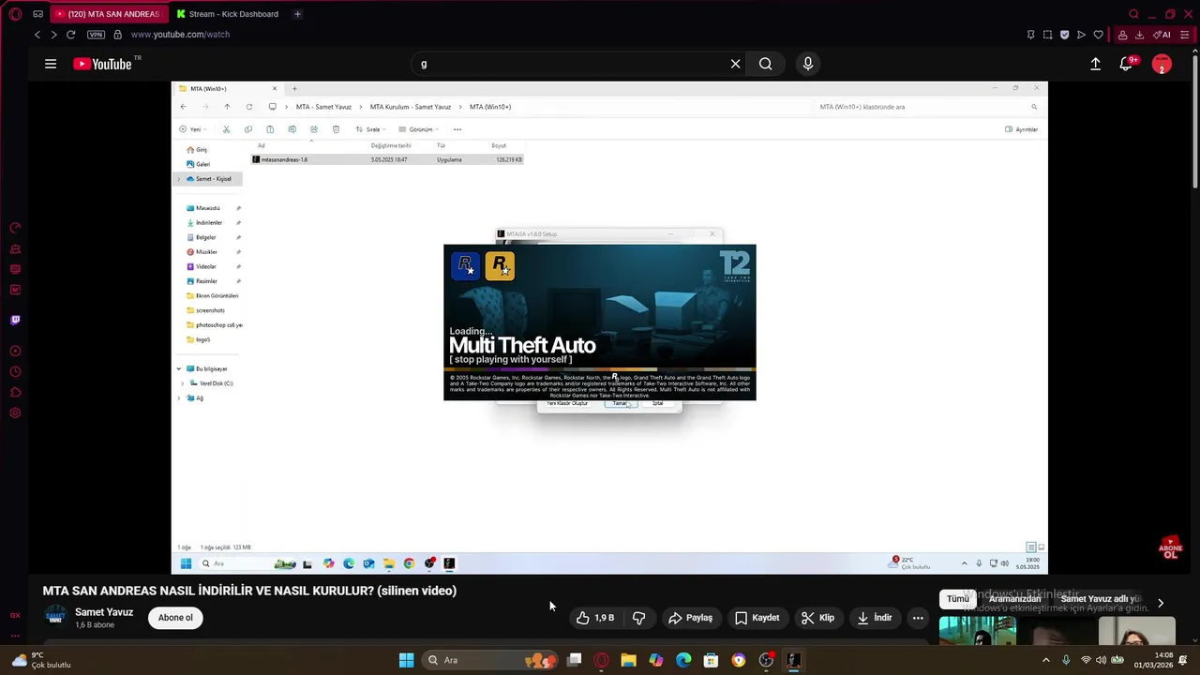Start voice search with the microphone
This screenshot has width=1200, height=675.
point(808,64)
